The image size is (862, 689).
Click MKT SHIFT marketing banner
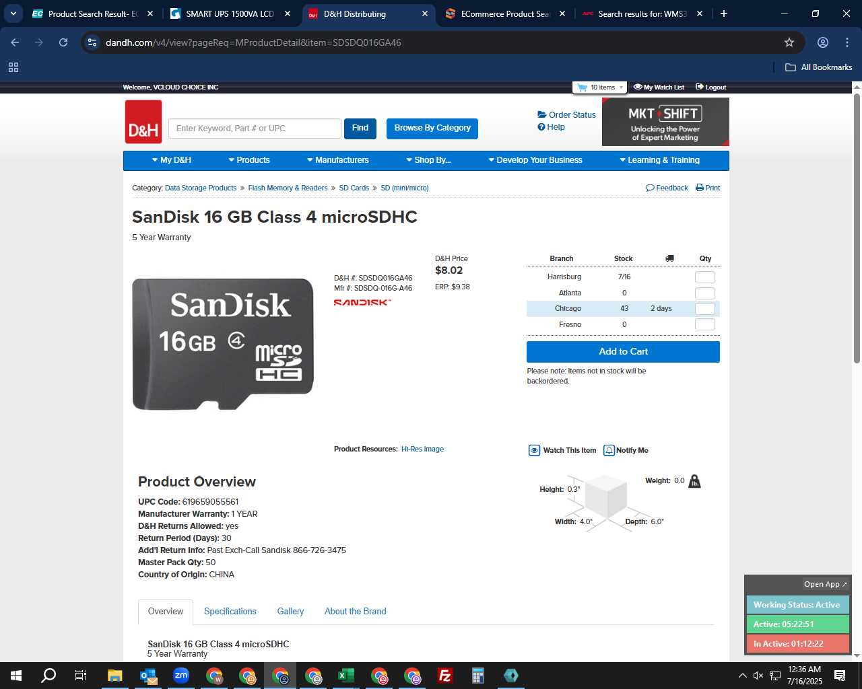(665, 122)
